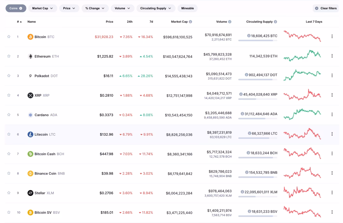Click the Litecoin blue logo icon
Image resolution: width=343 pixels, height=223 pixels.
point(30,134)
